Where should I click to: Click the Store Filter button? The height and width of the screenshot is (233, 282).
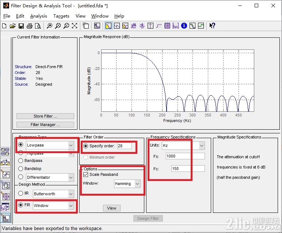tap(45, 116)
